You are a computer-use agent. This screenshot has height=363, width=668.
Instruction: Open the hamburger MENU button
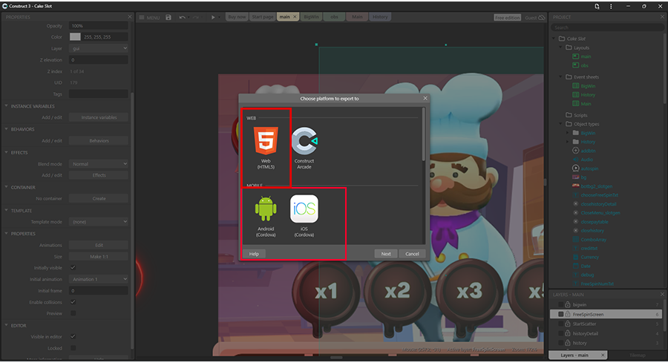pos(149,17)
